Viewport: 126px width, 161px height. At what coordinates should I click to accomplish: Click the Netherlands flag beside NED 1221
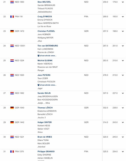[12, 137]
